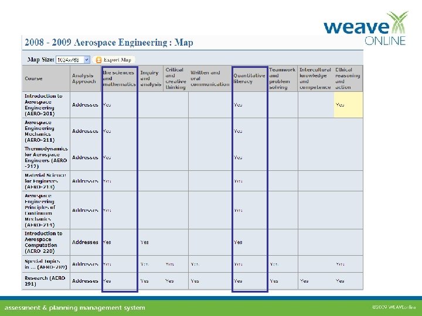This screenshot has height=316, width=422.
Task: Select Aerospace Engineering Mechanics (AERO-211) row
Action: 192,131
